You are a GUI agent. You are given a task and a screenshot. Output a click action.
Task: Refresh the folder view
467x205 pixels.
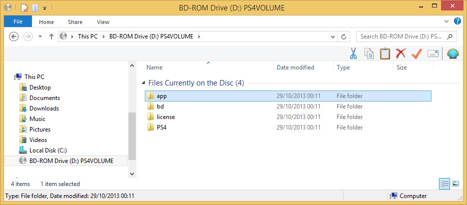click(x=344, y=36)
